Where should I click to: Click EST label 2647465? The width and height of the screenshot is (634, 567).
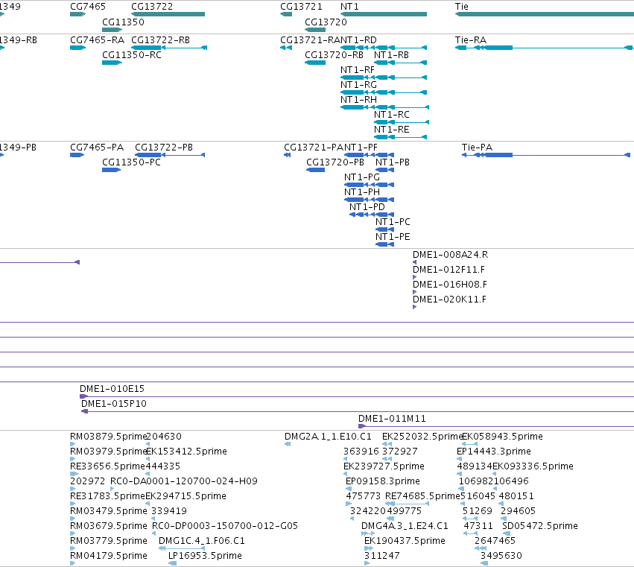[x=495, y=541]
